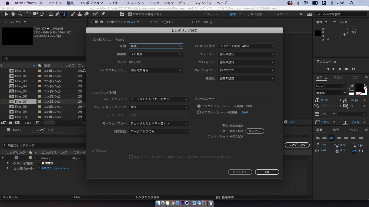Select the Roto Brush tool
This screenshot has width=369, height=207.
click(95, 14)
